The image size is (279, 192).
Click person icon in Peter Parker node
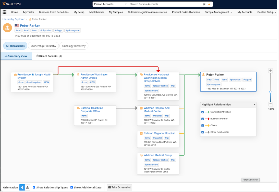[x=203, y=75]
